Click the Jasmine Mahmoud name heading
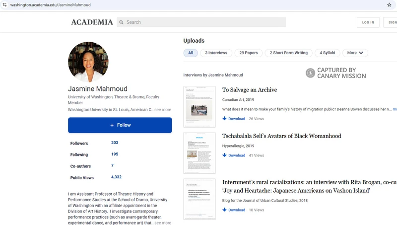 coord(97,89)
